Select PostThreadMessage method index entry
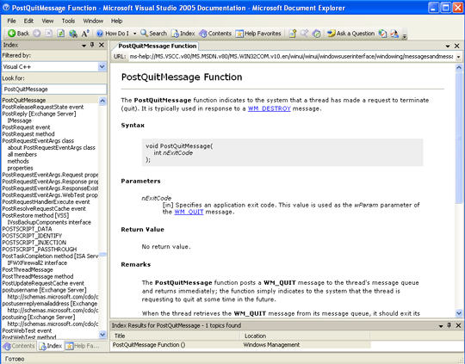The image size is (465, 364). [38, 276]
